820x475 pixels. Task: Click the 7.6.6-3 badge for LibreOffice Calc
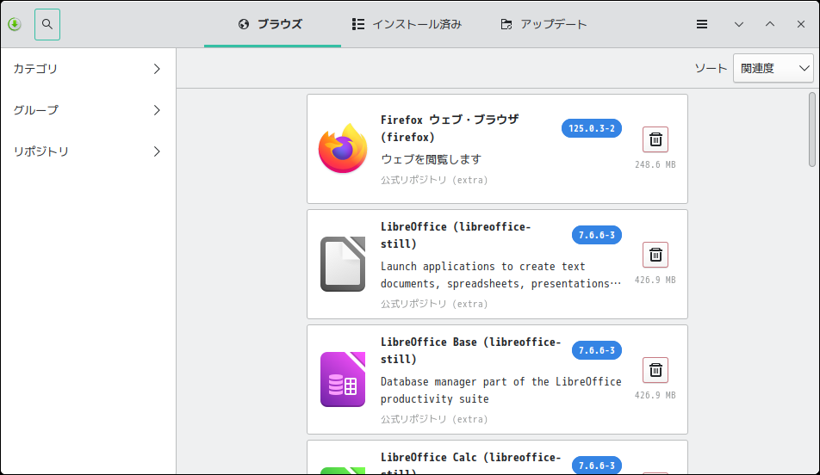597,465
